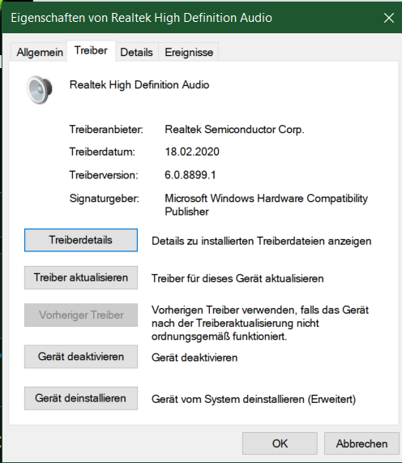This screenshot has width=402, height=463.
Task: Click the Treiberanbieter label
Action: coord(106,130)
